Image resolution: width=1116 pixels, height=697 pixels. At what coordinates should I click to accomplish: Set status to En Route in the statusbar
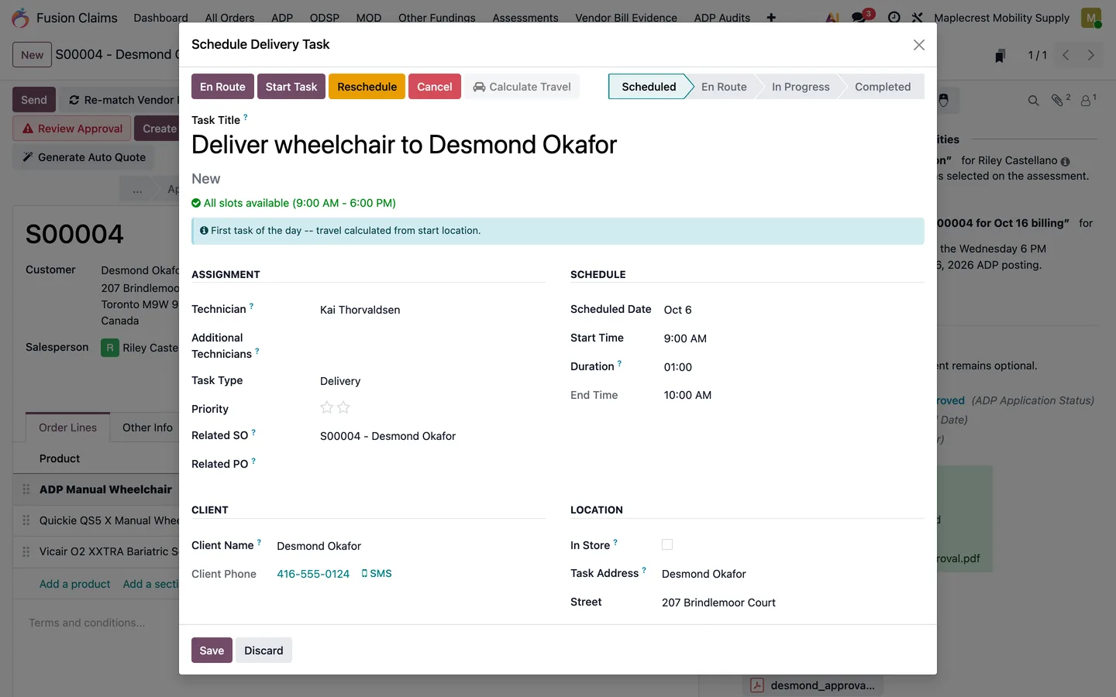coord(724,87)
